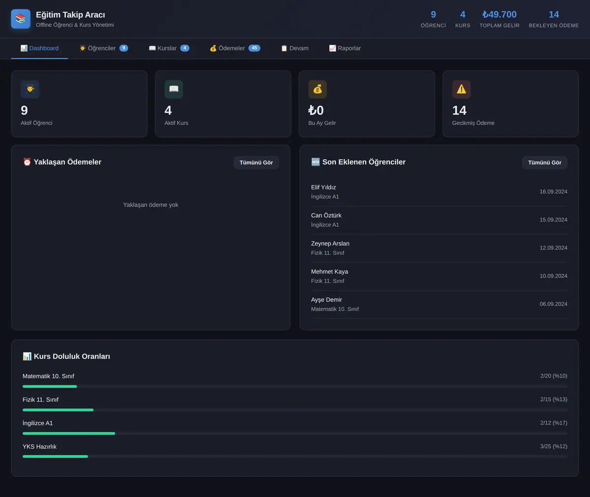Select the Can Öztürk student row
This screenshot has width=590, height=497.
click(439, 220)
